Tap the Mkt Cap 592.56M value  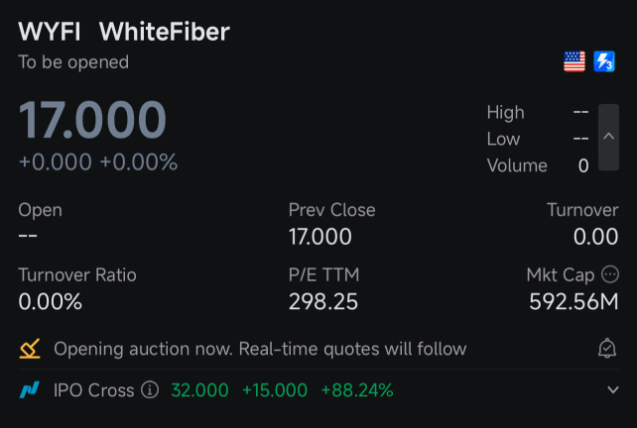click(x=573, y=301)
